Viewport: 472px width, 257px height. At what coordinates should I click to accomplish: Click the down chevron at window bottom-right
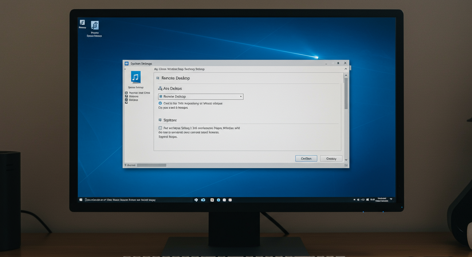[346, 160]
